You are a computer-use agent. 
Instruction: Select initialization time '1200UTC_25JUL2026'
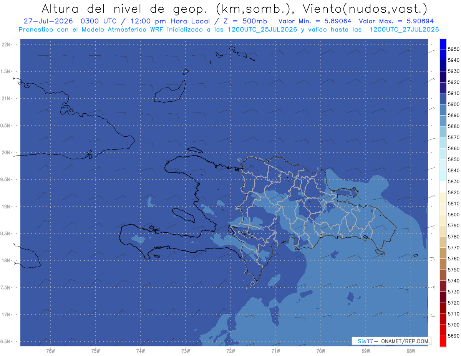pos(262,30)
